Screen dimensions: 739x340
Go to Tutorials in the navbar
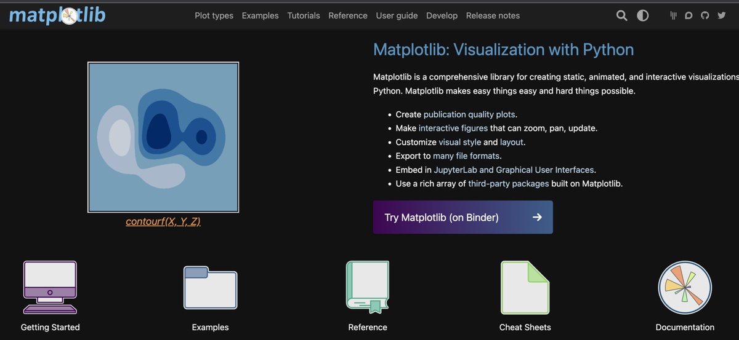[x=304, y=15]
